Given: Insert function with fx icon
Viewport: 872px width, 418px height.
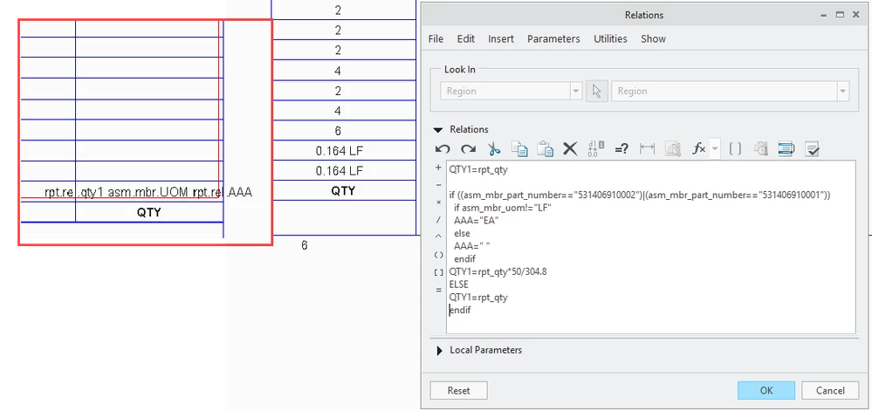Looking at the screenshot, I should (x=698, y=148).
